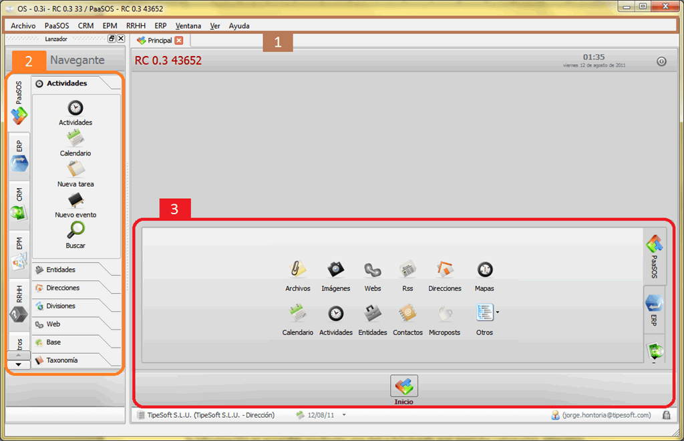This screenshot has width=684, height=441.
Task: Select PaaSOS vertical tab in left launcher
Action: pos(19,103)
